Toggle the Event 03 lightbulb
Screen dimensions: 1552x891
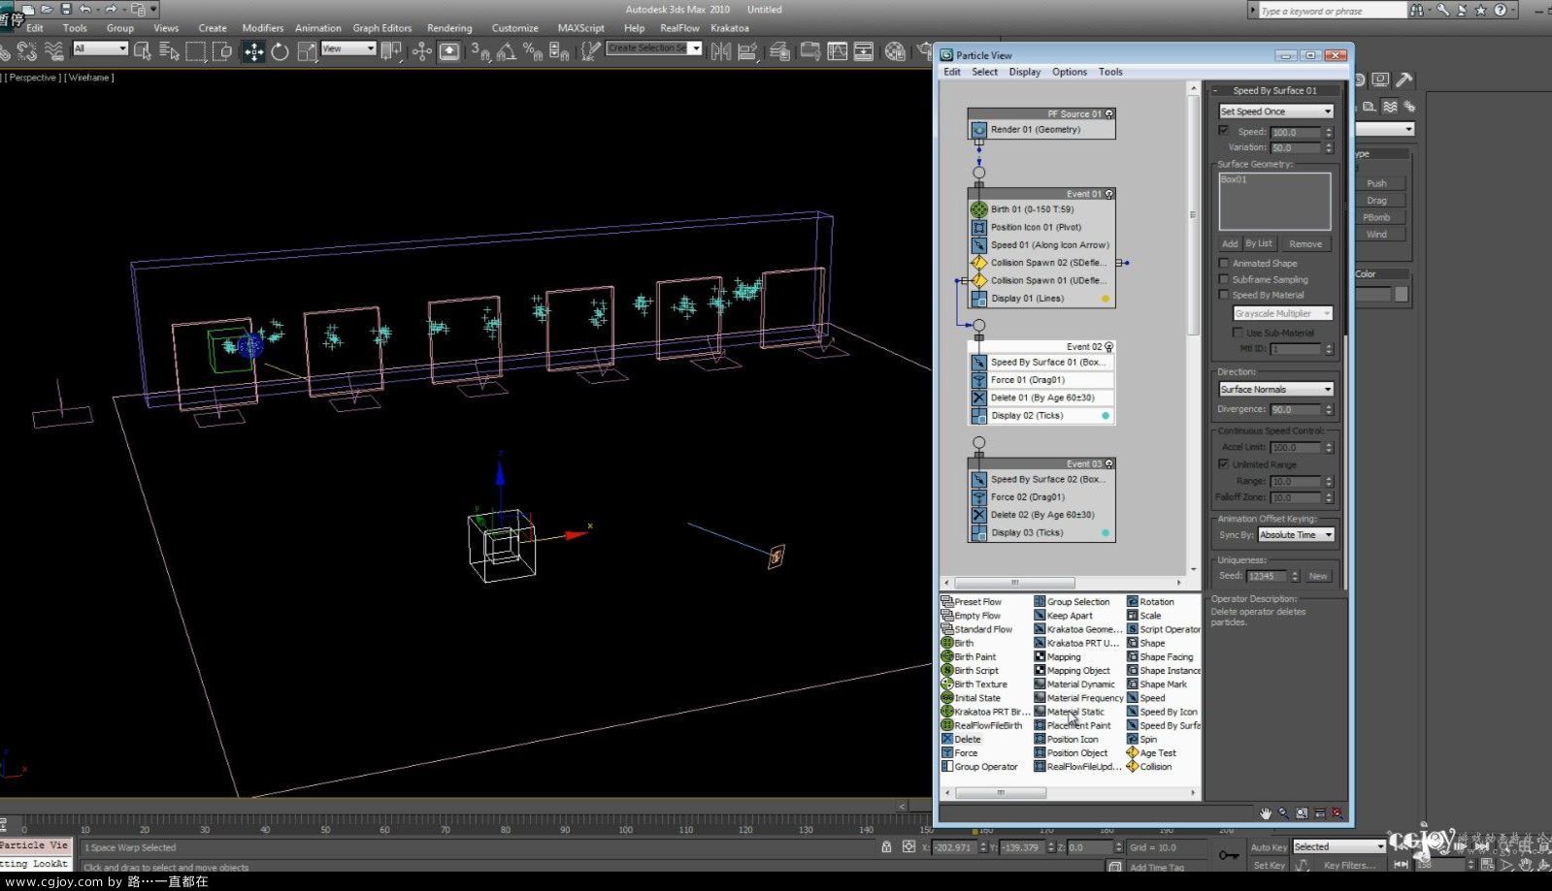pyautogui.click(x=1108, y=463)
